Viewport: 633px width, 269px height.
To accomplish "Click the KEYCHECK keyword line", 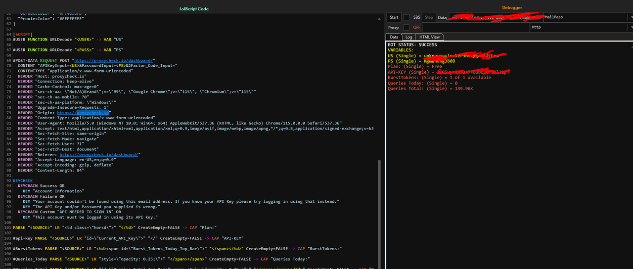I will click(23, 180).
